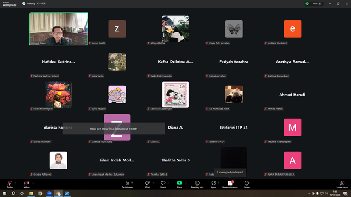
Task: Click the Meeting A2-VR26 title icon
Action: tap(24, 4)
